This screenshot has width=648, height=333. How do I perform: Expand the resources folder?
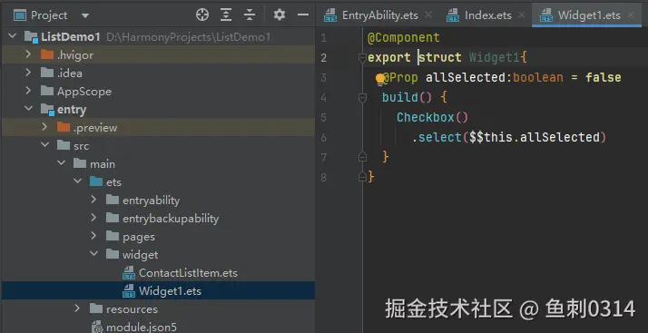pyautogui.click(x=77, y=309)
